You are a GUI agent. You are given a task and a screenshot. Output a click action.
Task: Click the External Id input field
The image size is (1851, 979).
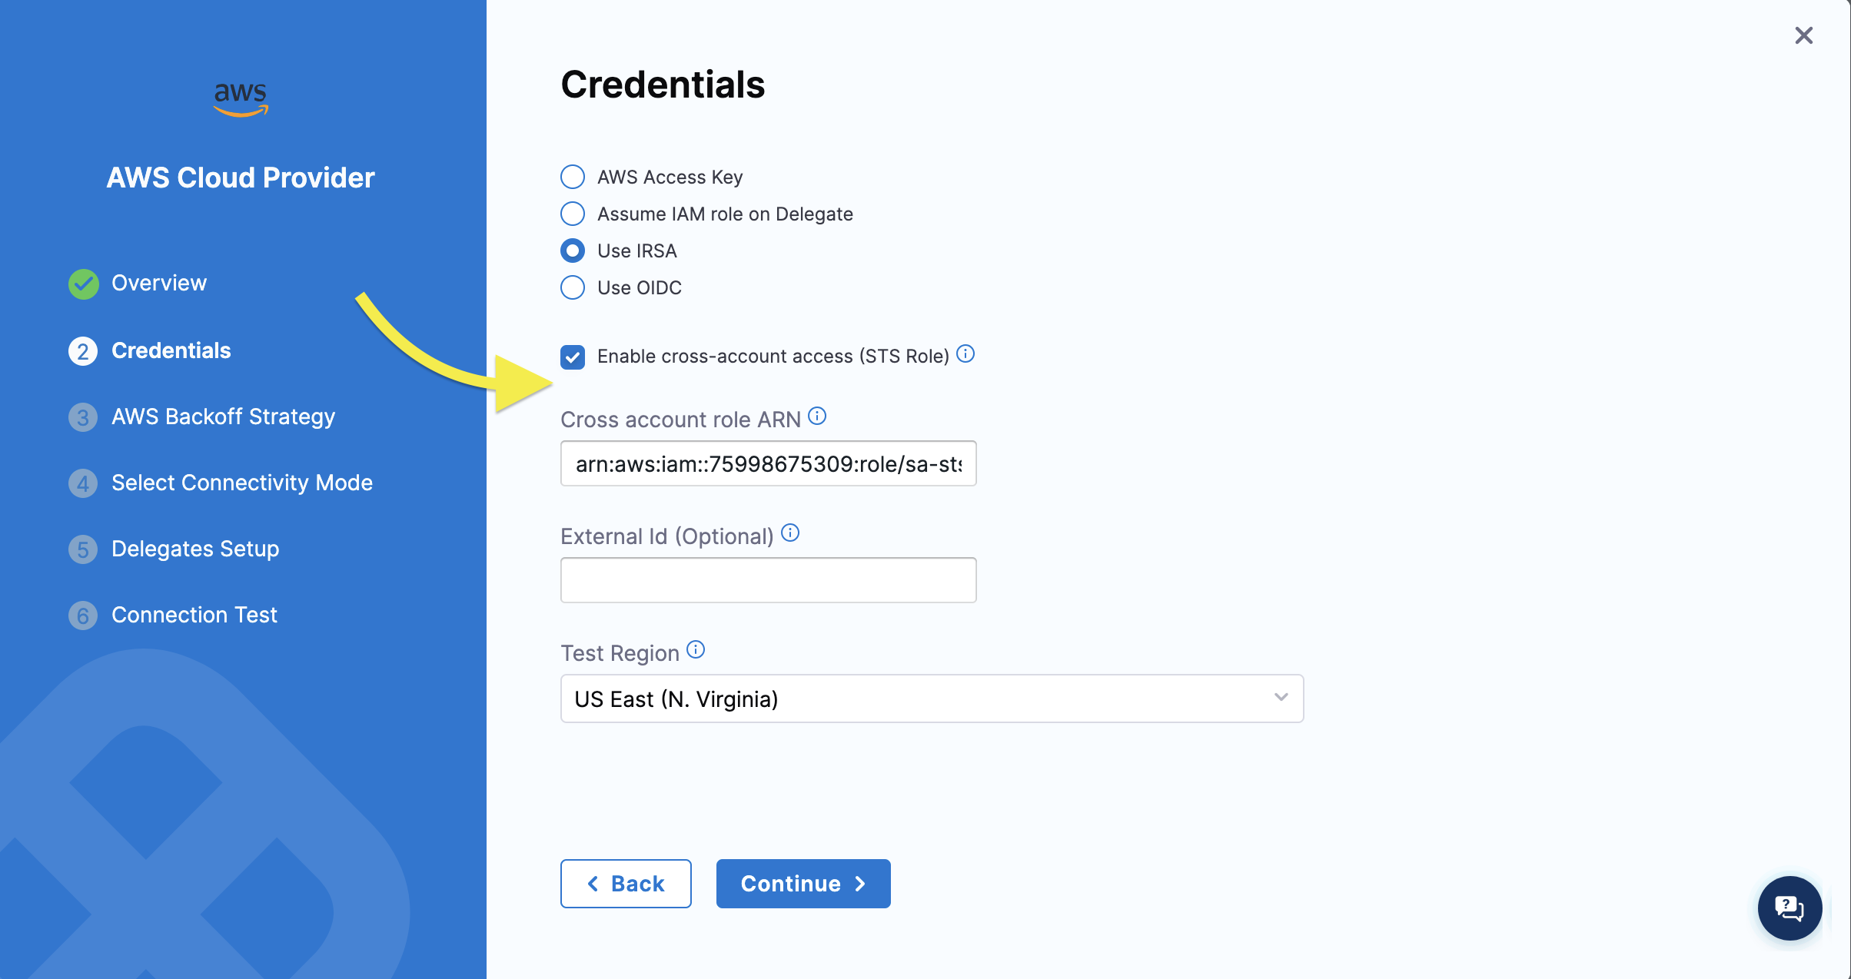point(768,580)
